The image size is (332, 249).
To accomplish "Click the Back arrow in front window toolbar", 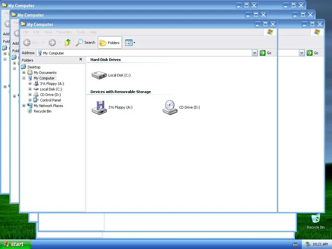I will coord(27,42).
